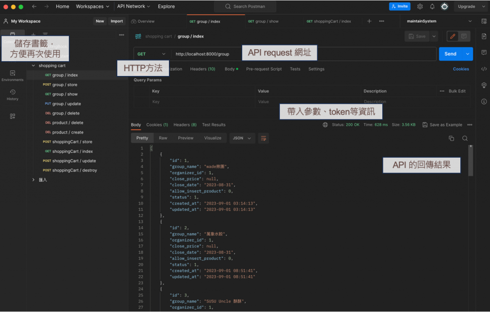
Task: Open Query Params options ellipsis
Action: 442,91
